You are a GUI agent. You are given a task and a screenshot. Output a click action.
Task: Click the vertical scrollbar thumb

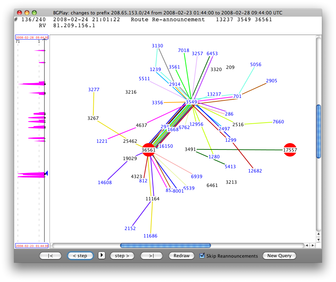coord(319,131)
